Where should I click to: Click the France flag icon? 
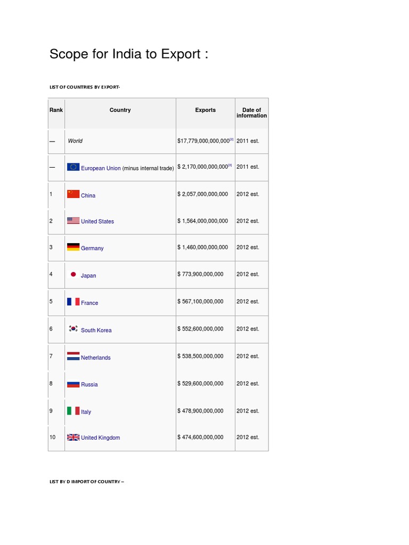[x=73, y=302]
